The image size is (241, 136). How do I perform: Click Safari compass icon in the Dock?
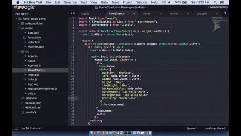point(99,133)
